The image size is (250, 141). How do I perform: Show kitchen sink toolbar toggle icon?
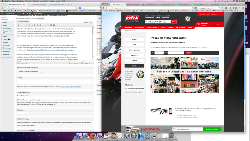[54, 25]
